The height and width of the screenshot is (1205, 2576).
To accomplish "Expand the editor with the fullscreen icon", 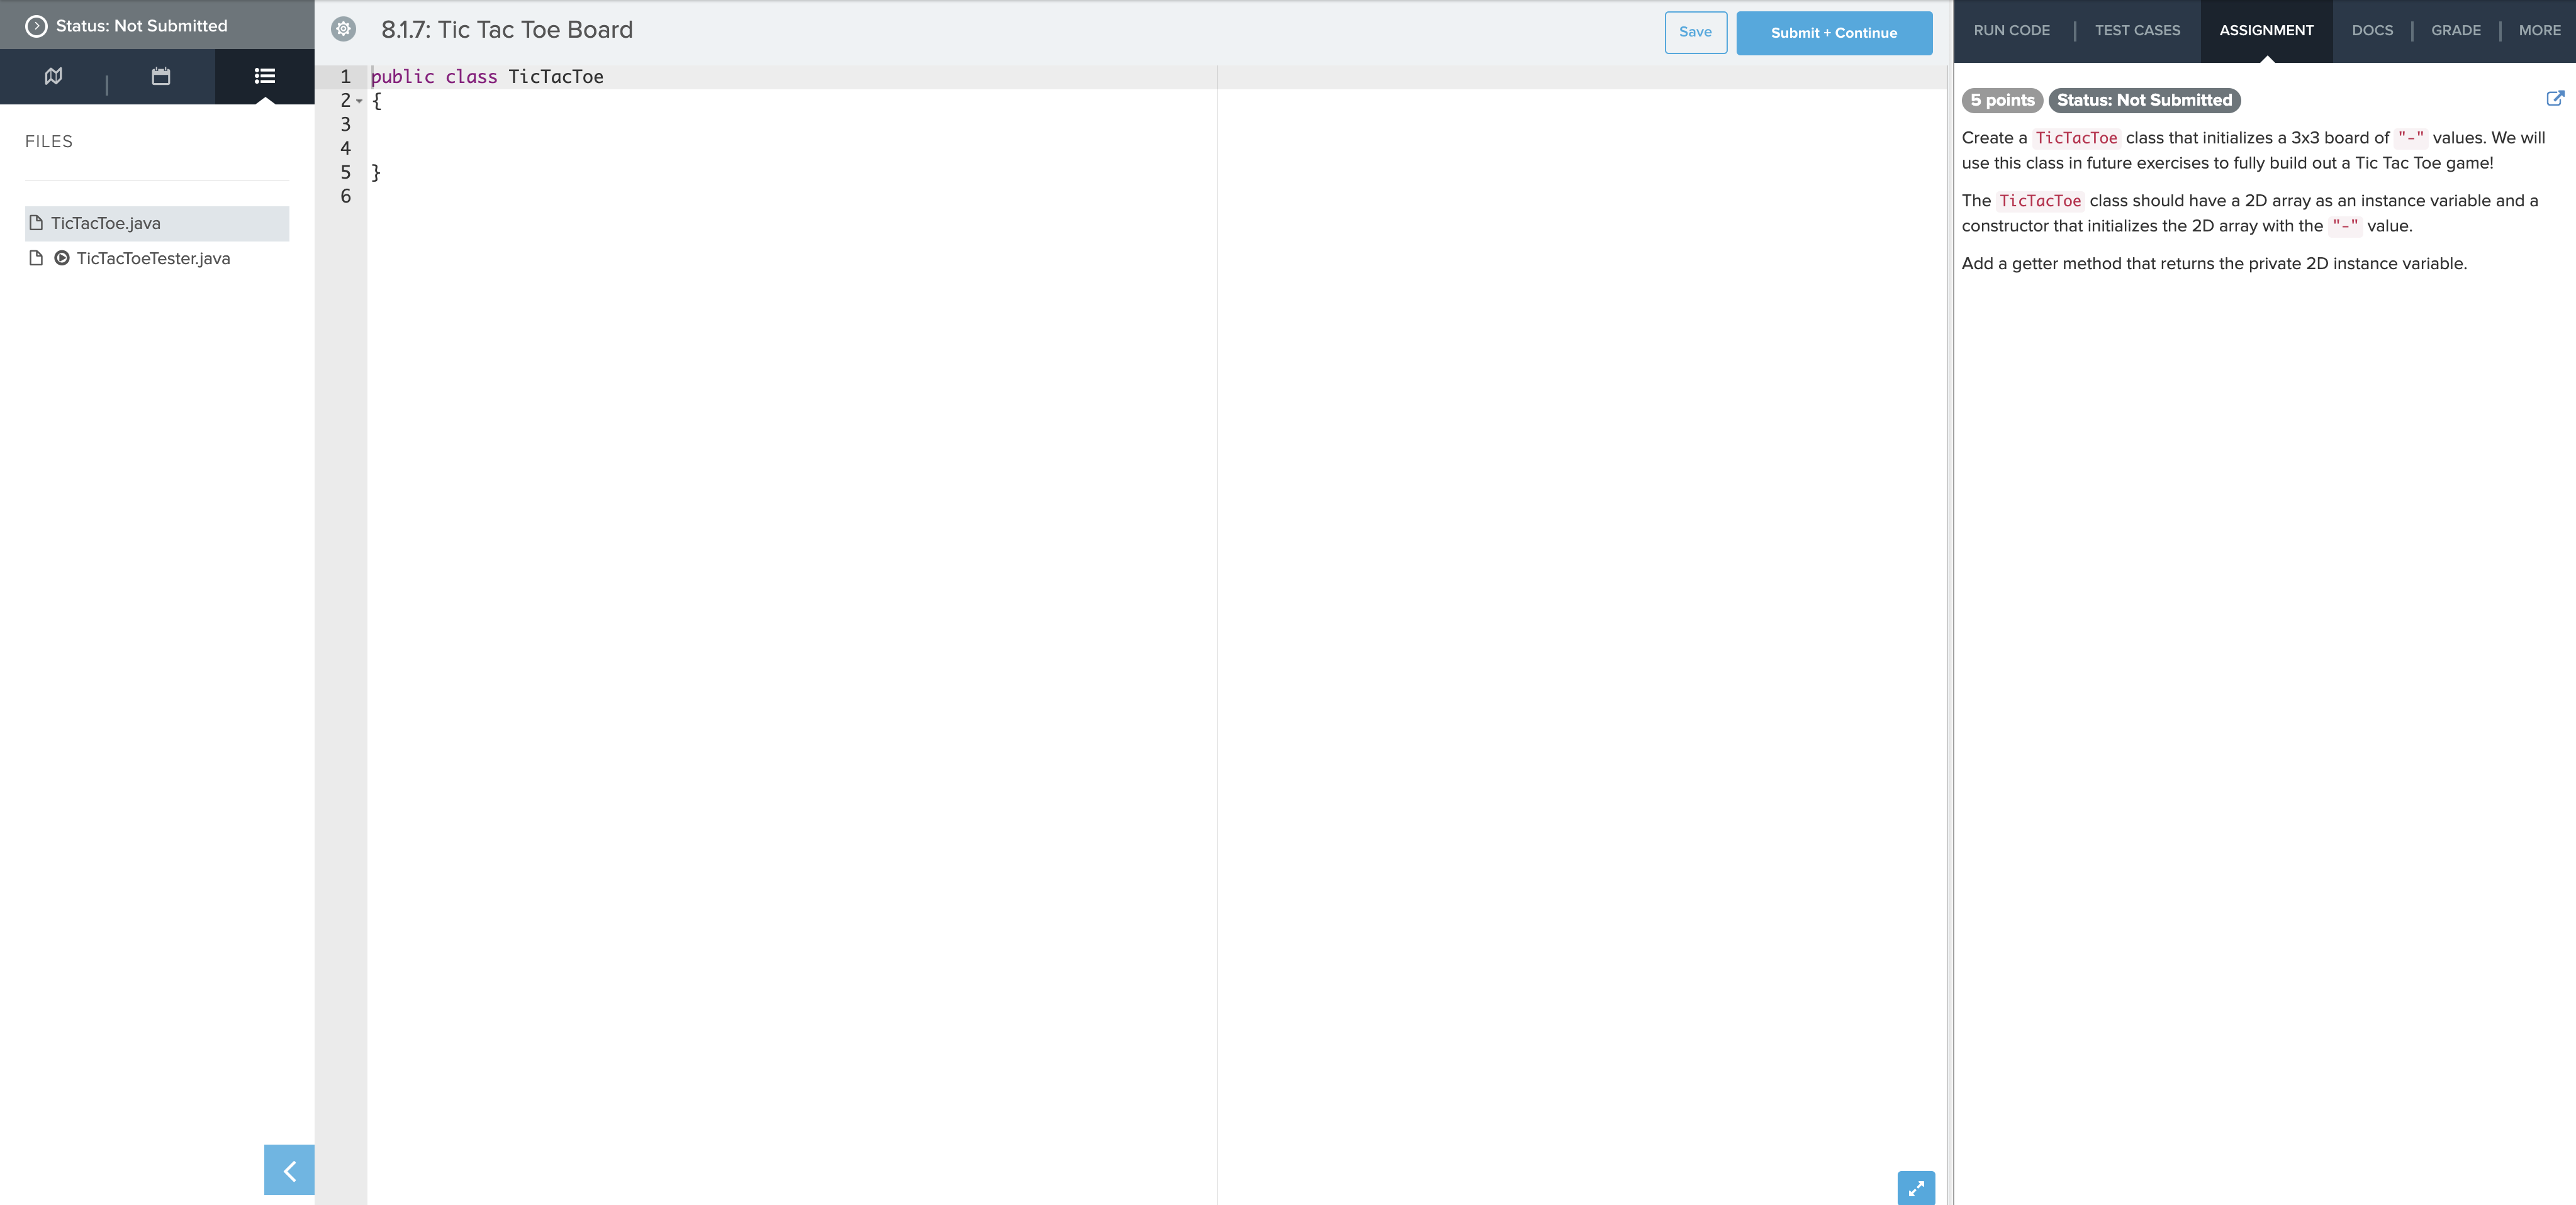I will [x=1915, y=1189].
